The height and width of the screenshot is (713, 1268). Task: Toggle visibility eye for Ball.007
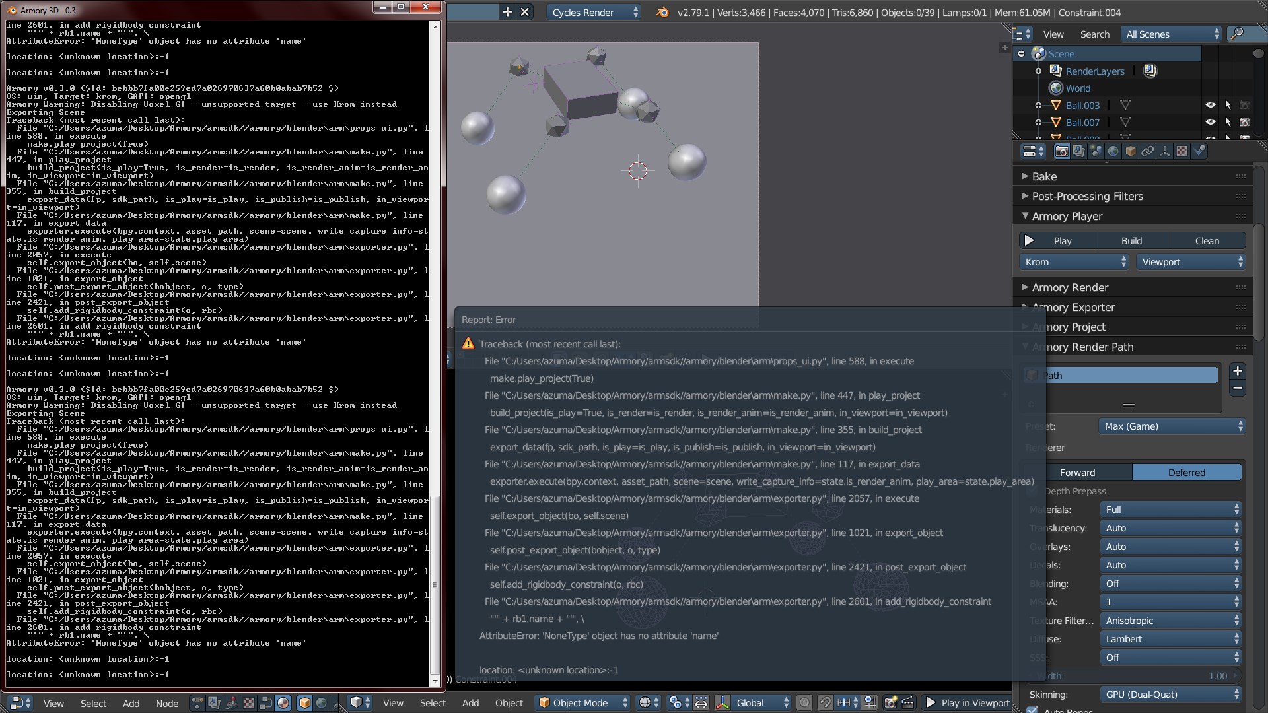point(1210,122)
